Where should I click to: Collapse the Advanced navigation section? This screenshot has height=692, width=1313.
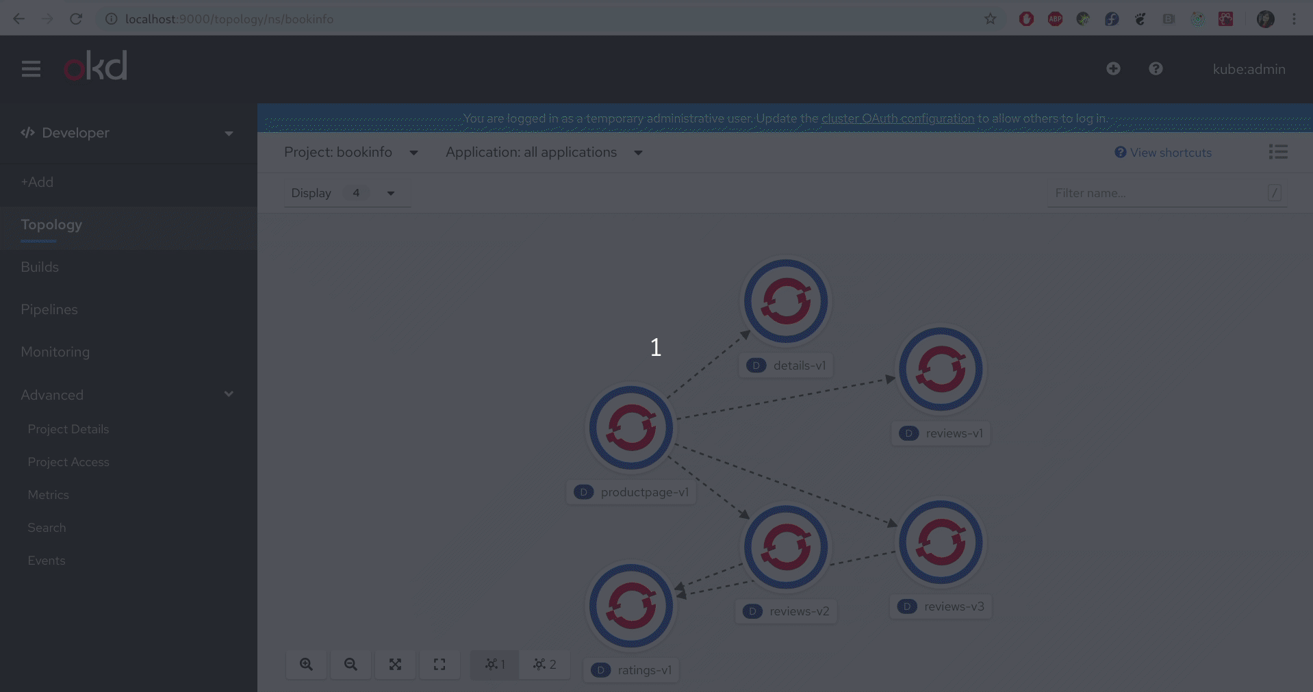128,394
